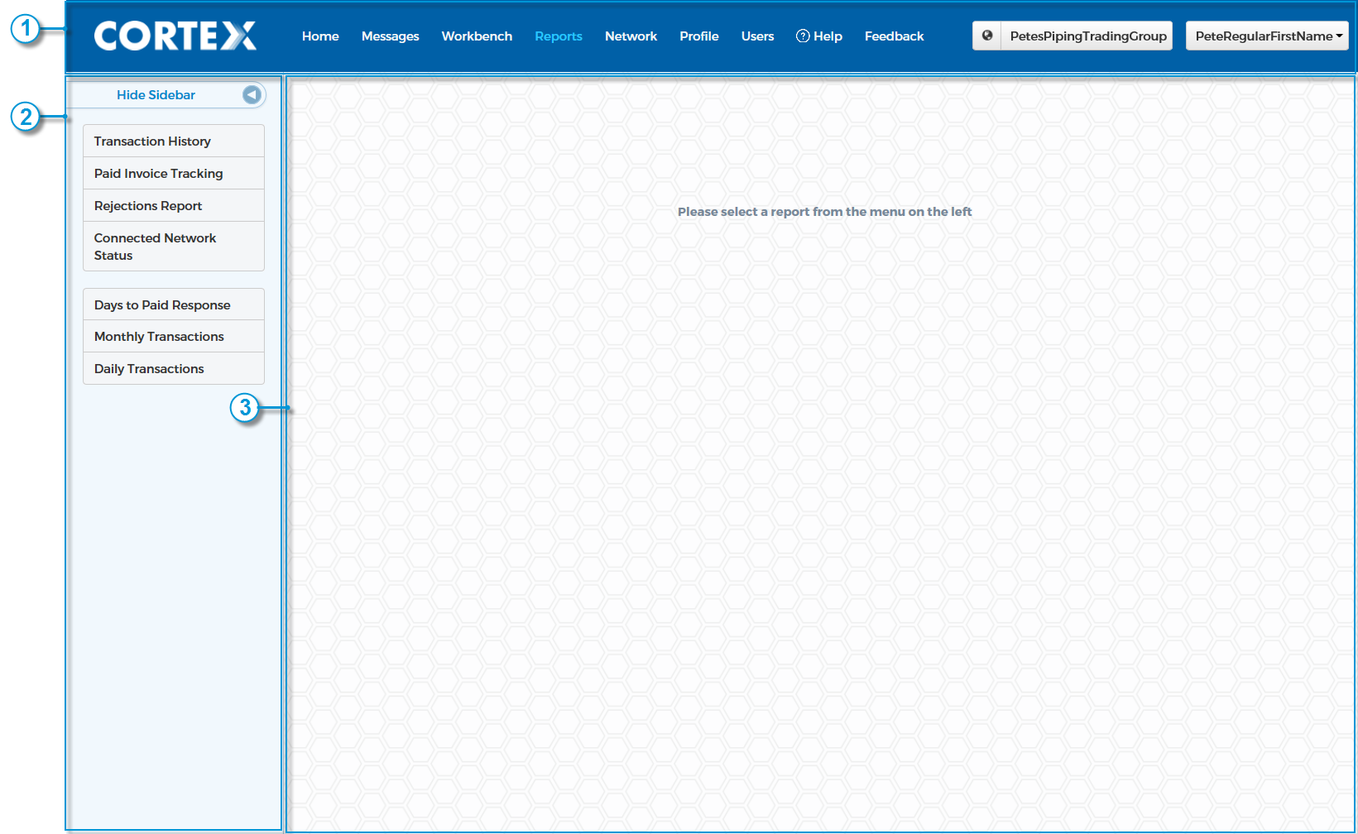This screenshot has height=834, width=1358.
Task: Select the Transaction History report
Action: (174, 141)
